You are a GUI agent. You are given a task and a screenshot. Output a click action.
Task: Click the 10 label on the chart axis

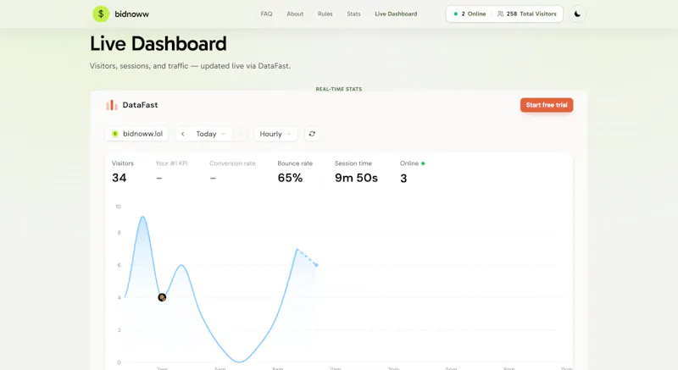pyautogui.click(x=118, y=207)
